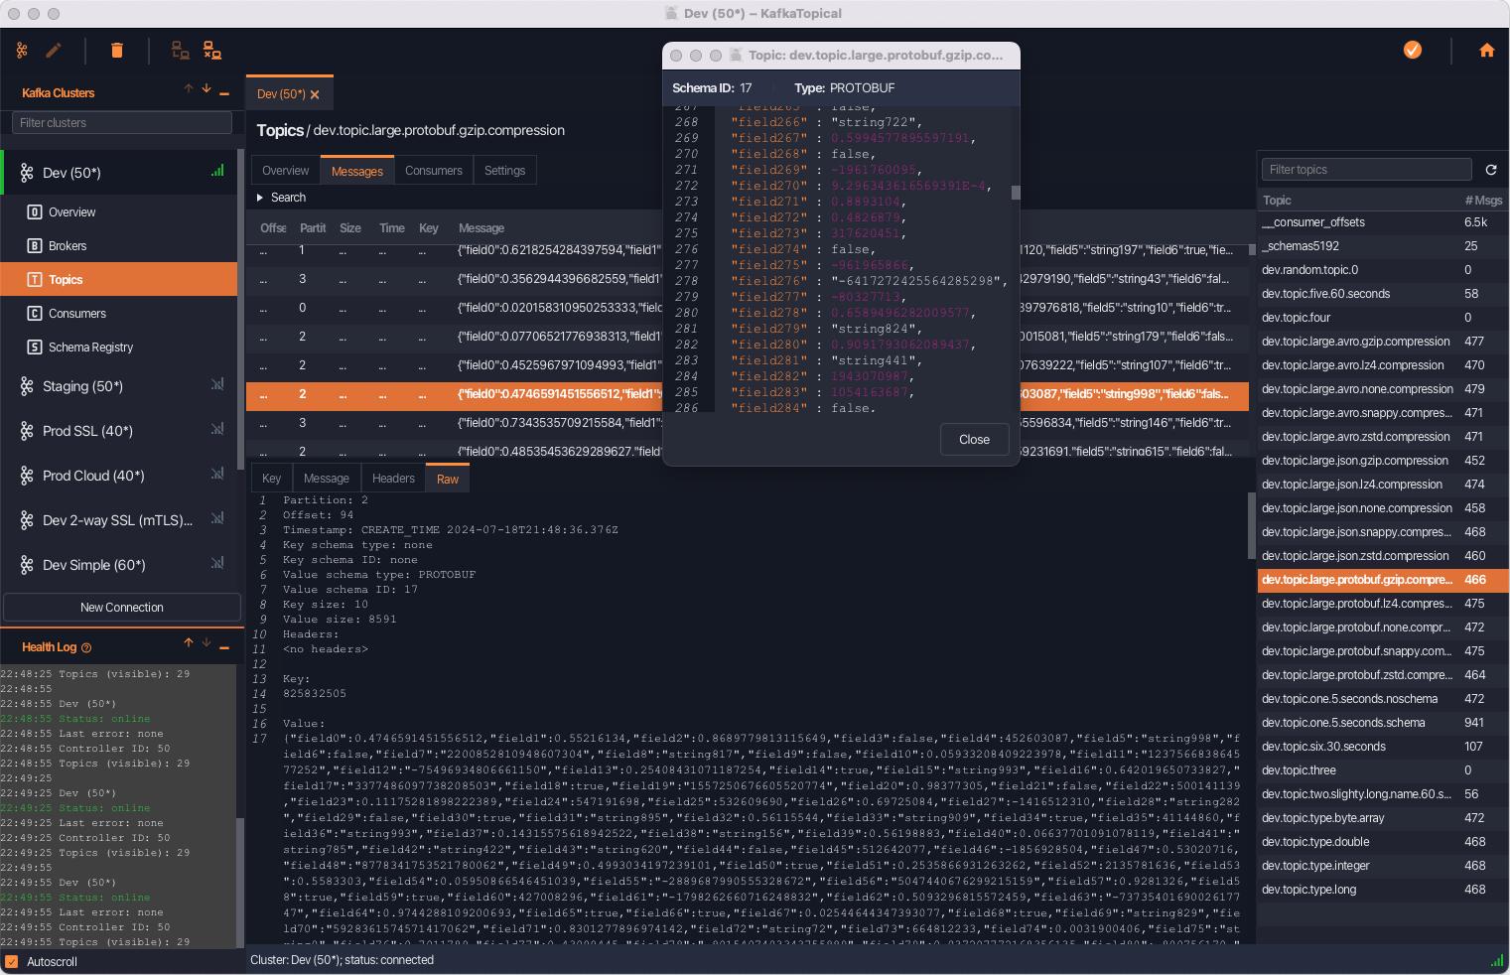Click the Dev 2-way SSL signal icon
This screenshot has height=975, width=1510.
[217, 518]
